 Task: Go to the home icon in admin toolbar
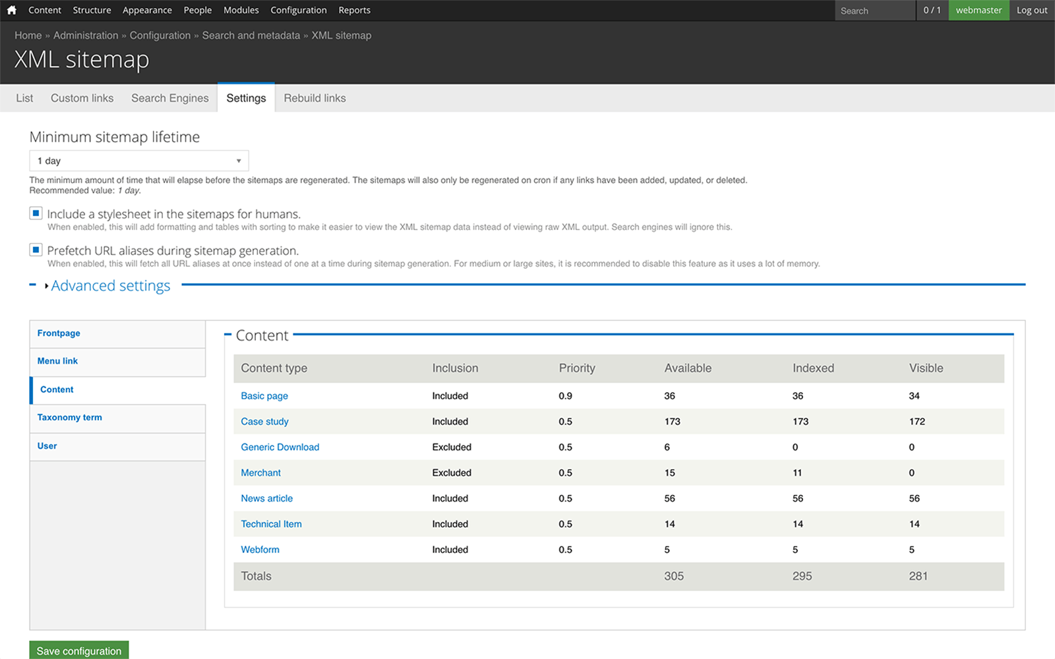click(12, 10)
